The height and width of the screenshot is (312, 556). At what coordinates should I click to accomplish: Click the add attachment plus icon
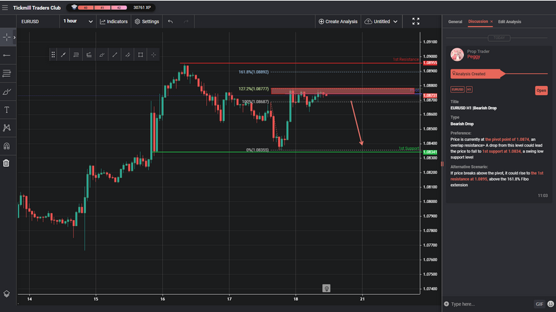click(x=446, y=304)
